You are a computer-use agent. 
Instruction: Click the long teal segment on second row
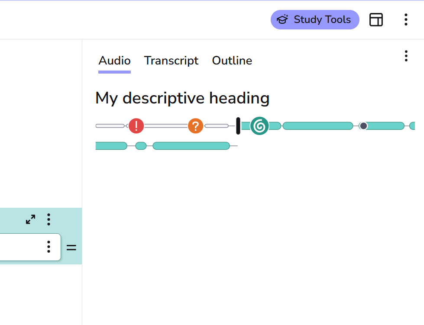point(191,146)
